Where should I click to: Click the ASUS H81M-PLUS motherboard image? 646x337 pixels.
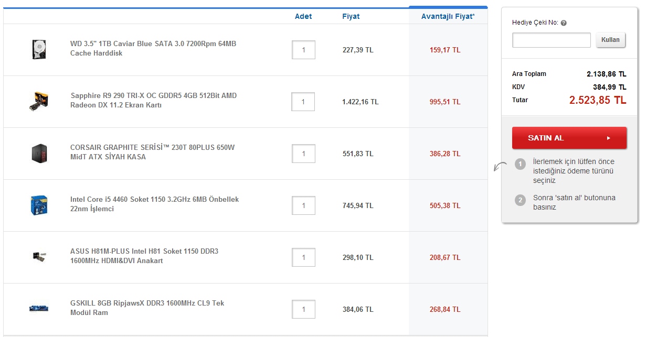pyautogui.click(x=39, y=256)
